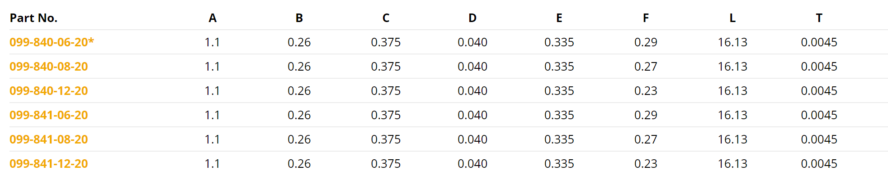
Task: Open part number 099-840-08-20 link
Action: pos(49,67)
